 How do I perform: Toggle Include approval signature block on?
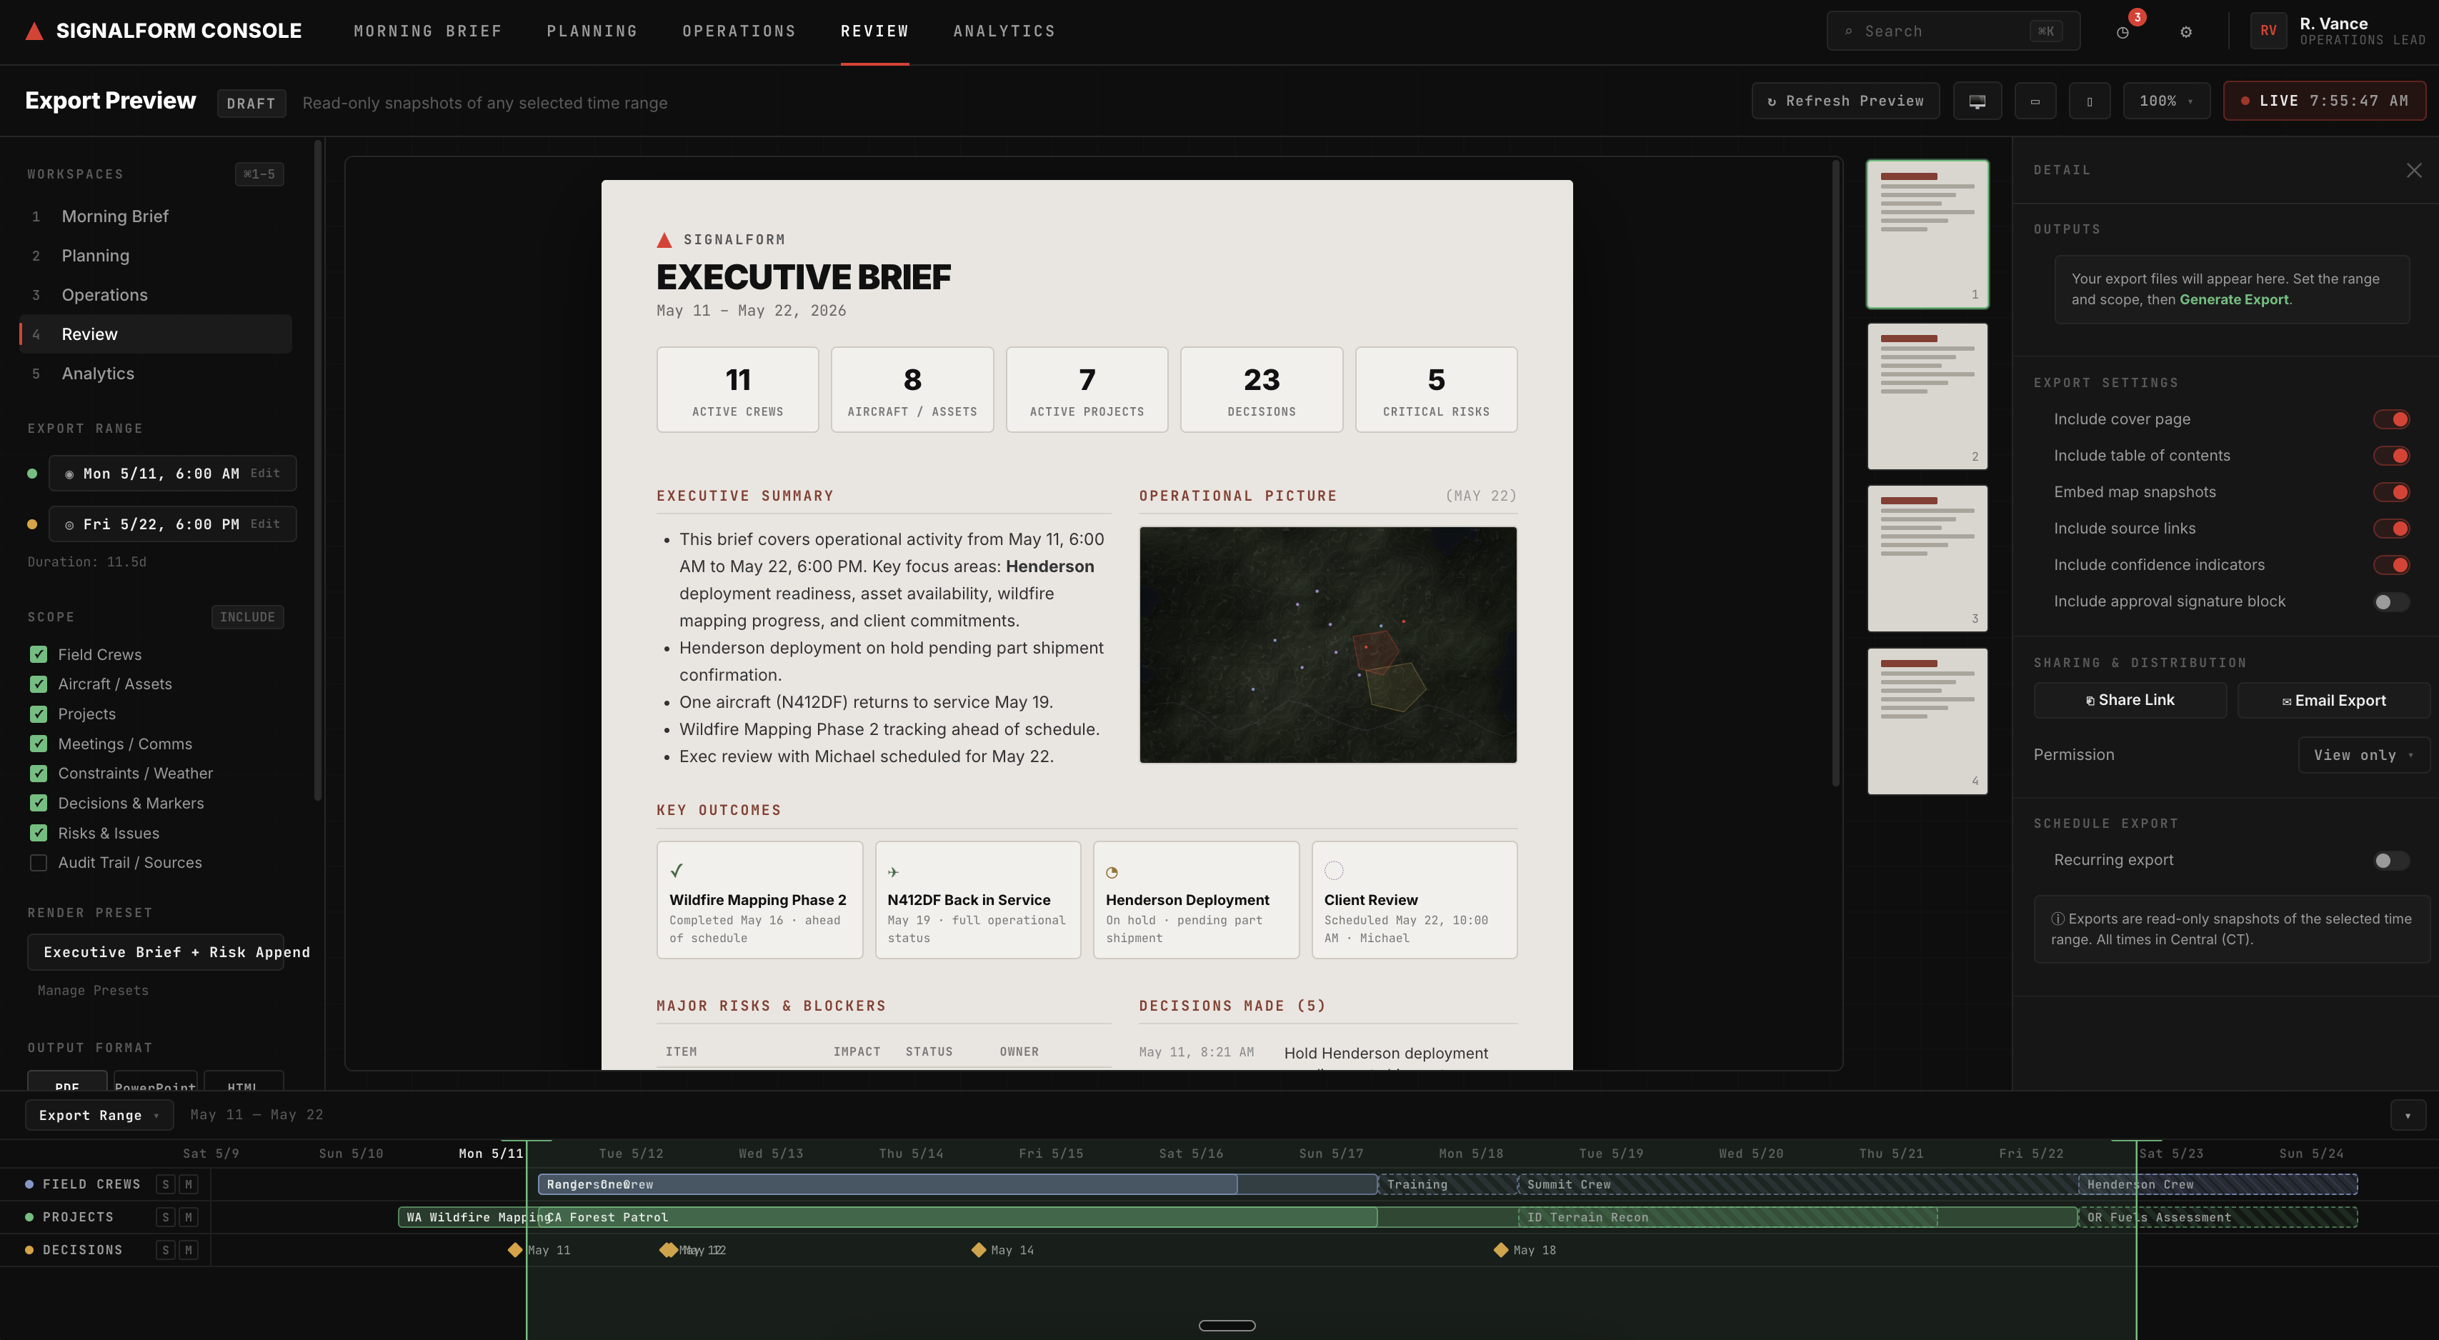point(2390,602)
